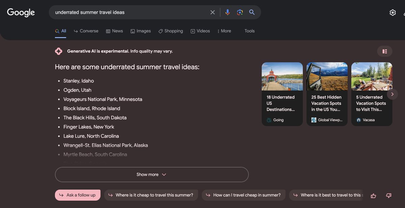Screen dimensions: 405x208
Task: Open quick settings via the gear icon
Action: (x=393, y=12)
